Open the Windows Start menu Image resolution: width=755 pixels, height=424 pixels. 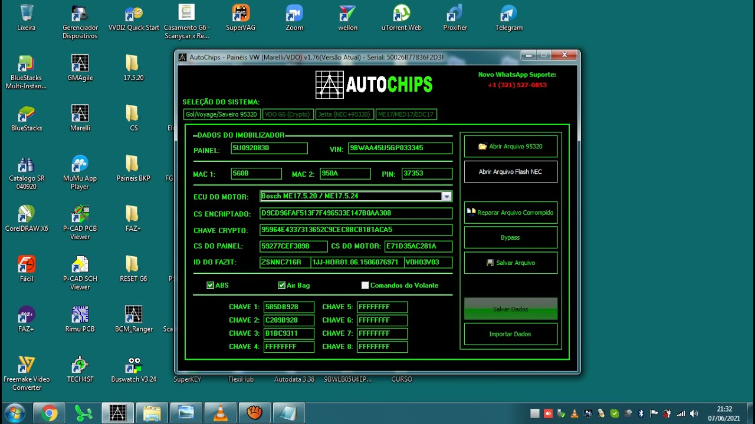click(x=14, y=413)
